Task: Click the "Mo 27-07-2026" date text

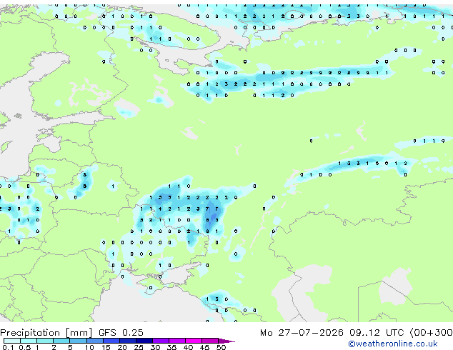Action: [302, 333]
